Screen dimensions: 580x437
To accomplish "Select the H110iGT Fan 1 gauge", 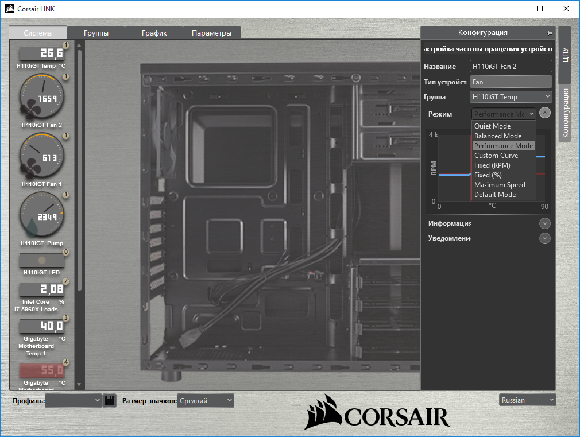I will point(41,156).
